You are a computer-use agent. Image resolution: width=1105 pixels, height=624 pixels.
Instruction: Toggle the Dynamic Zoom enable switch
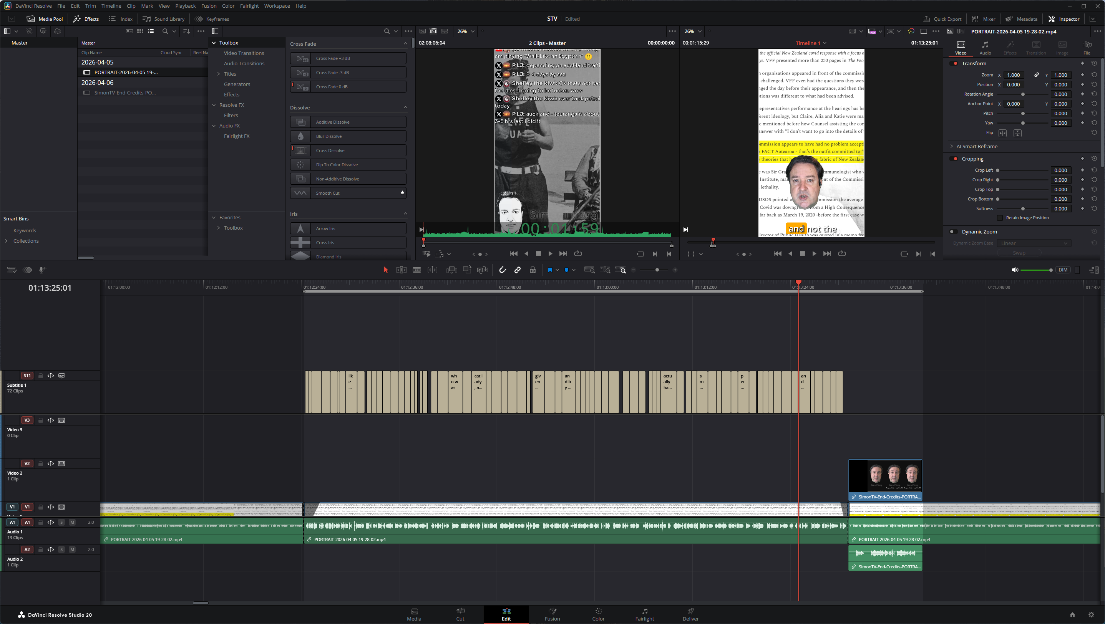(x=953, y=232)
